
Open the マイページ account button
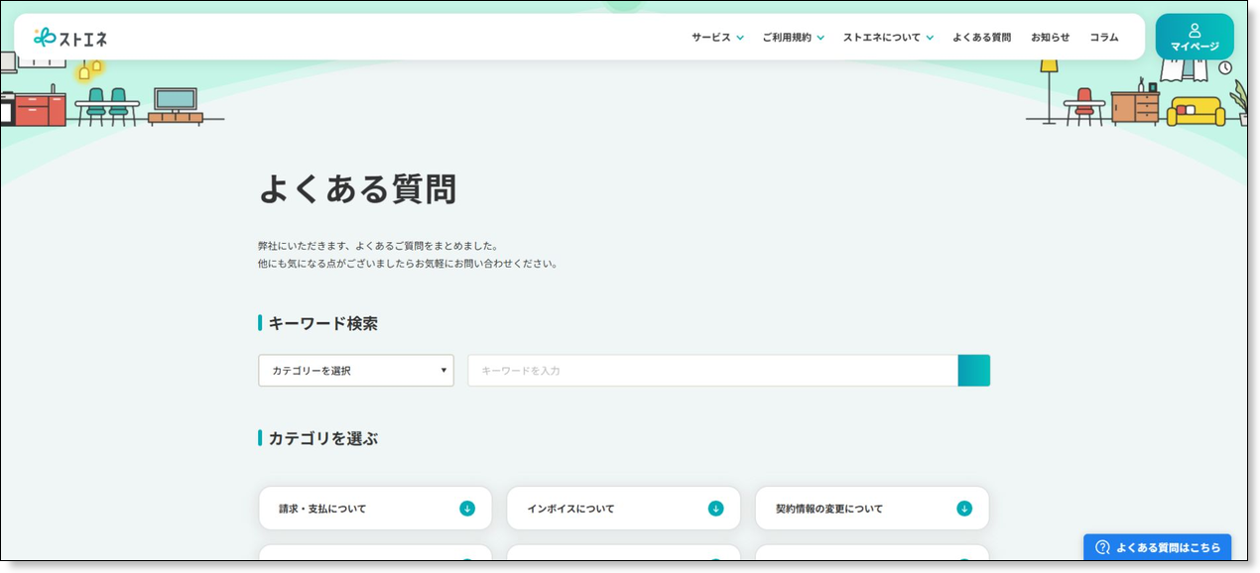point(1195,37)
